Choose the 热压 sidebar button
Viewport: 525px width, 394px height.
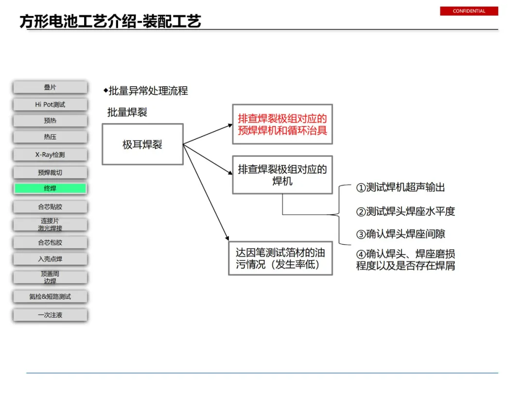coord(50,137)
